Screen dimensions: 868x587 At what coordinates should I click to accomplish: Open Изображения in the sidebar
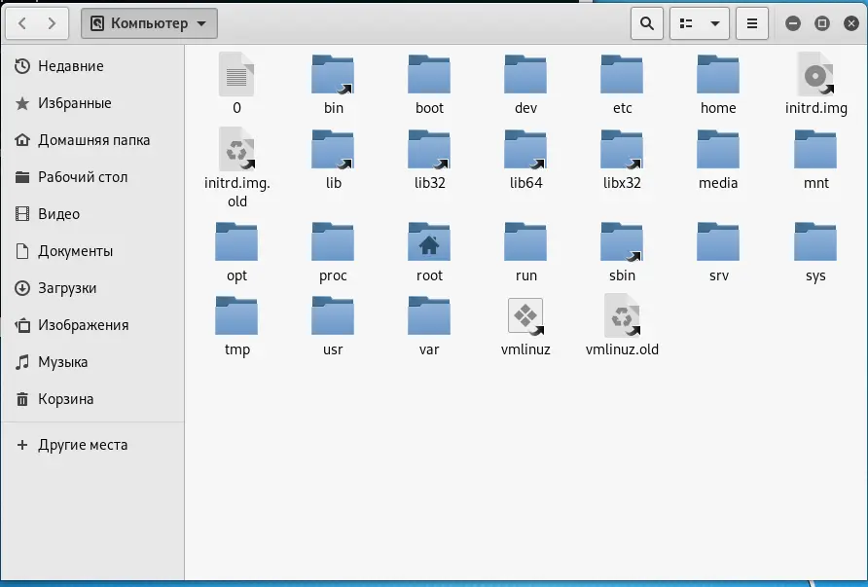tap(92, 325)
